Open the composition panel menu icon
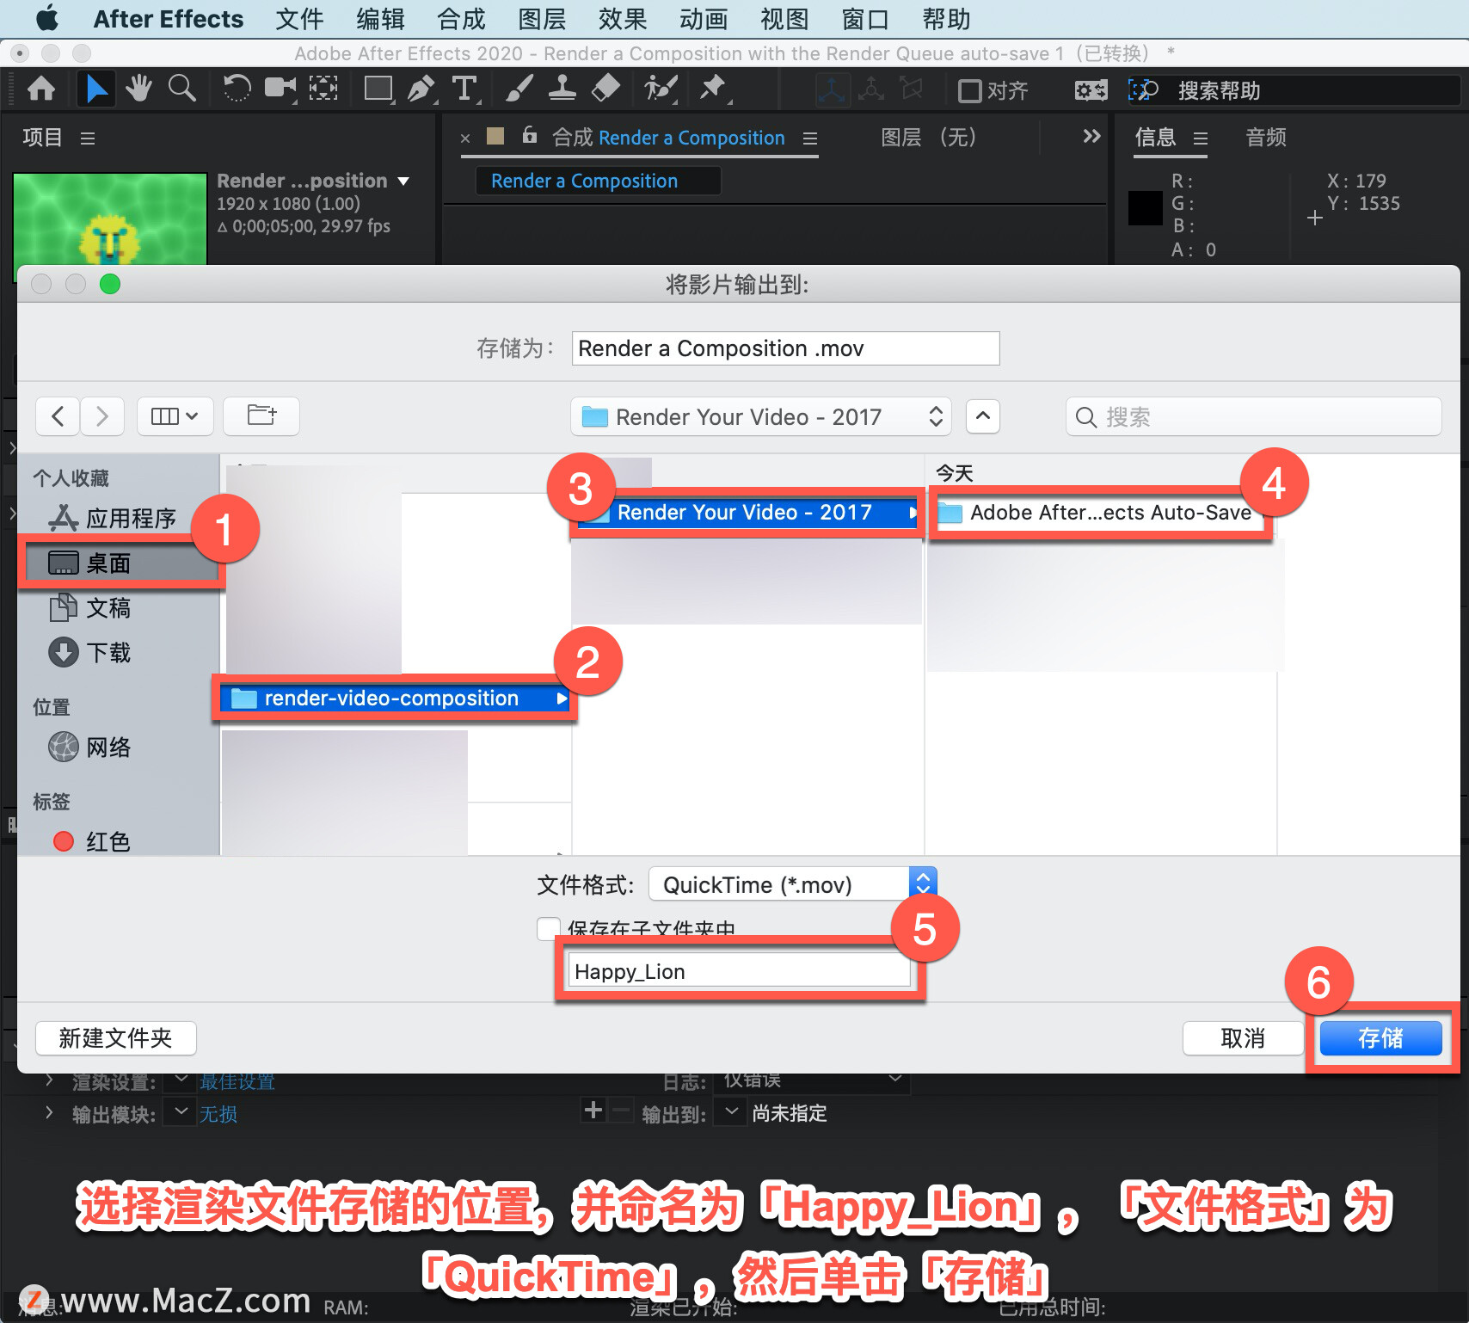The width and height of the screenshot is (1469, 1323). point(810,138)
